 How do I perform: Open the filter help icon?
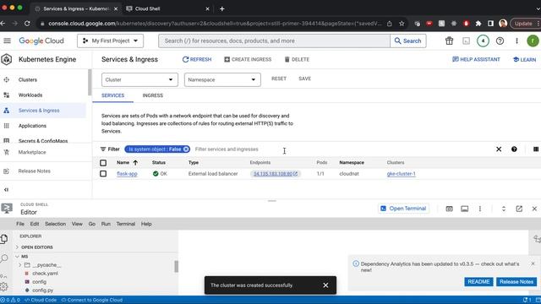click(x=514, y=149)
